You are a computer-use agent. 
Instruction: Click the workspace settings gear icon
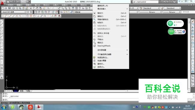click(x=28, y=12)
